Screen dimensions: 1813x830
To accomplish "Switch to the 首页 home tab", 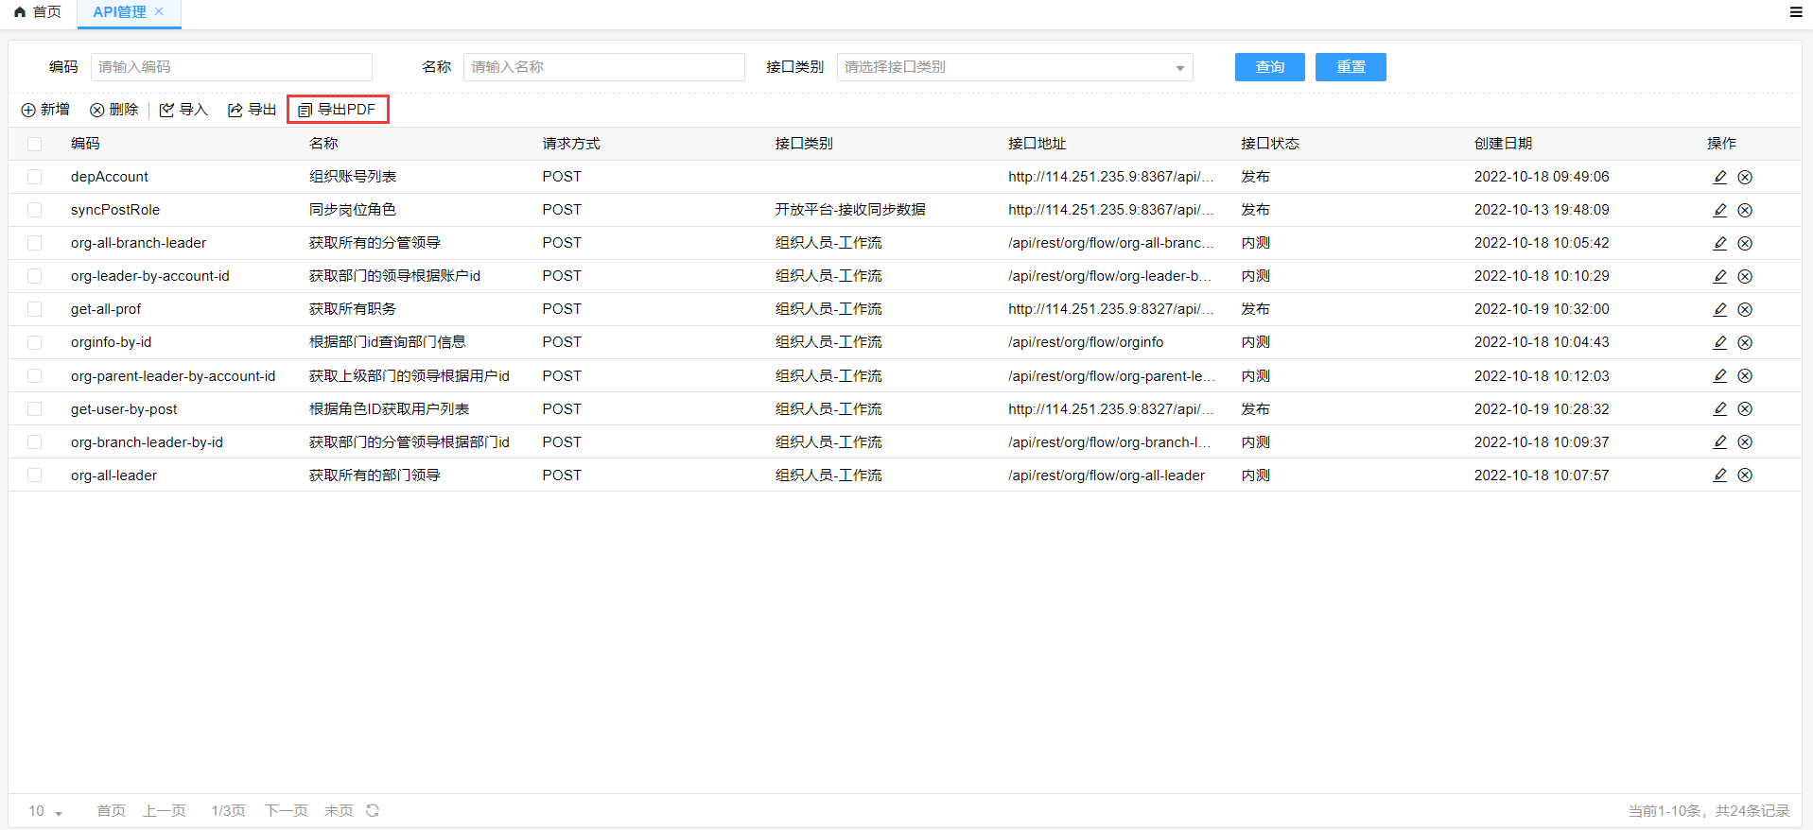I will pos(38,12).
